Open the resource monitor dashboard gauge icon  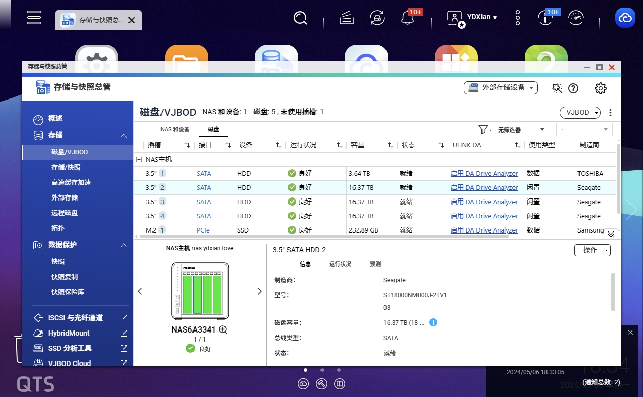click(x=576, y=18)
